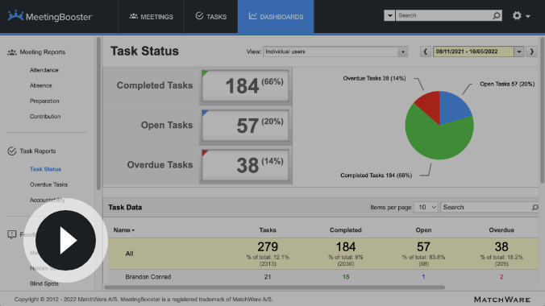Image resolution: width=545 pixels, height=306 pixels.
Task: Open the View Individual users dropdown
Action: point(335,52)
